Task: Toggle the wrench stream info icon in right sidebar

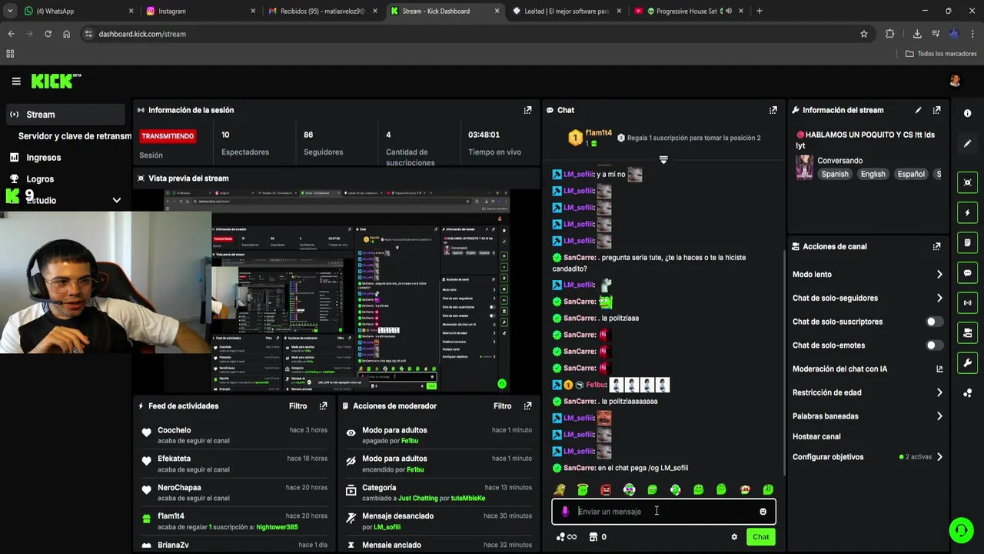Action: pyautogui.click(x=967, y=362)
